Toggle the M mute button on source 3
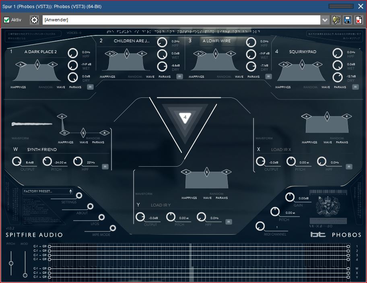Screen dimensions: 367x283 click(268, 76)
